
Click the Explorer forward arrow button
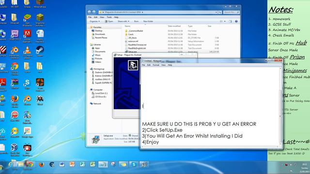(x=93, y=12)
